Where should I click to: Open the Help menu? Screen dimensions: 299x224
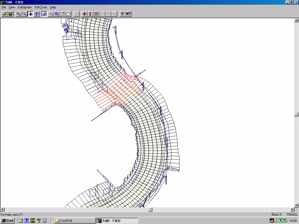pos(53,7)
